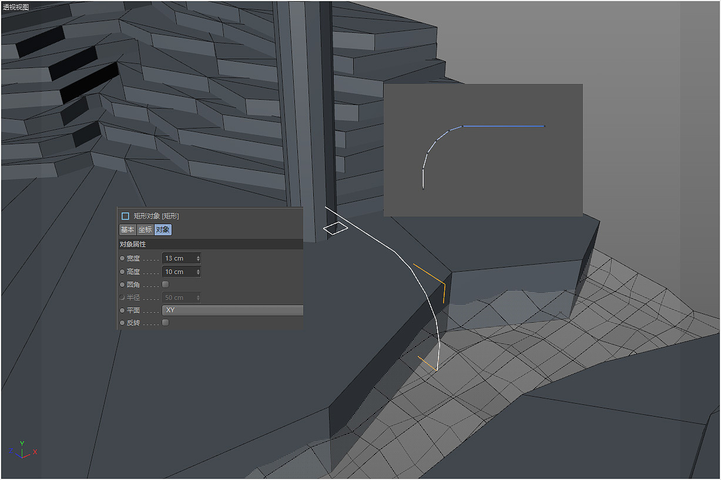Image resolution: width=721 pixels, height=480 pixels.
Task: Toggle the 平面 keyframe animation dot
Action: click(122, 310)
